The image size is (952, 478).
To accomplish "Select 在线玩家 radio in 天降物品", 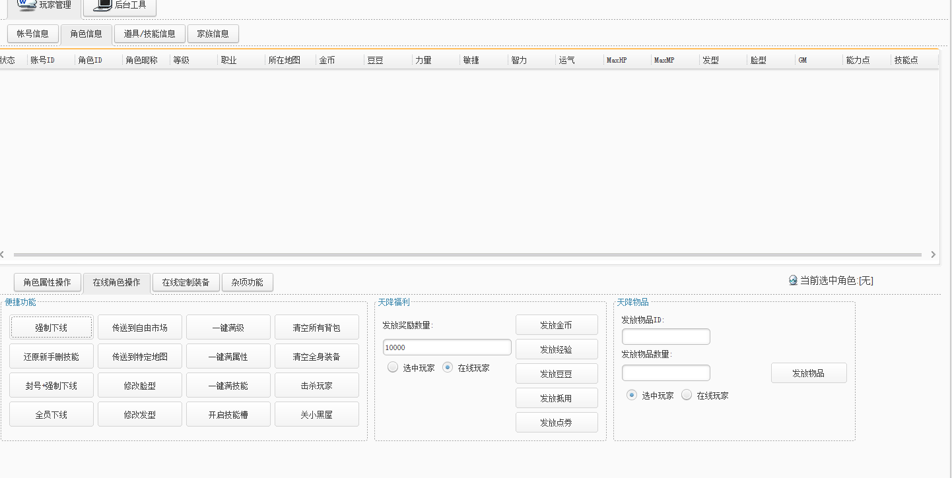I will tap(687, 395).
